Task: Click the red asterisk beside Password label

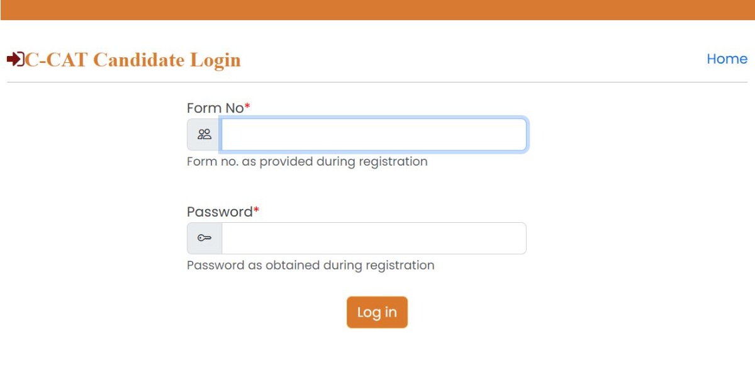Action: pyautogui.click(x=256, y=211)
